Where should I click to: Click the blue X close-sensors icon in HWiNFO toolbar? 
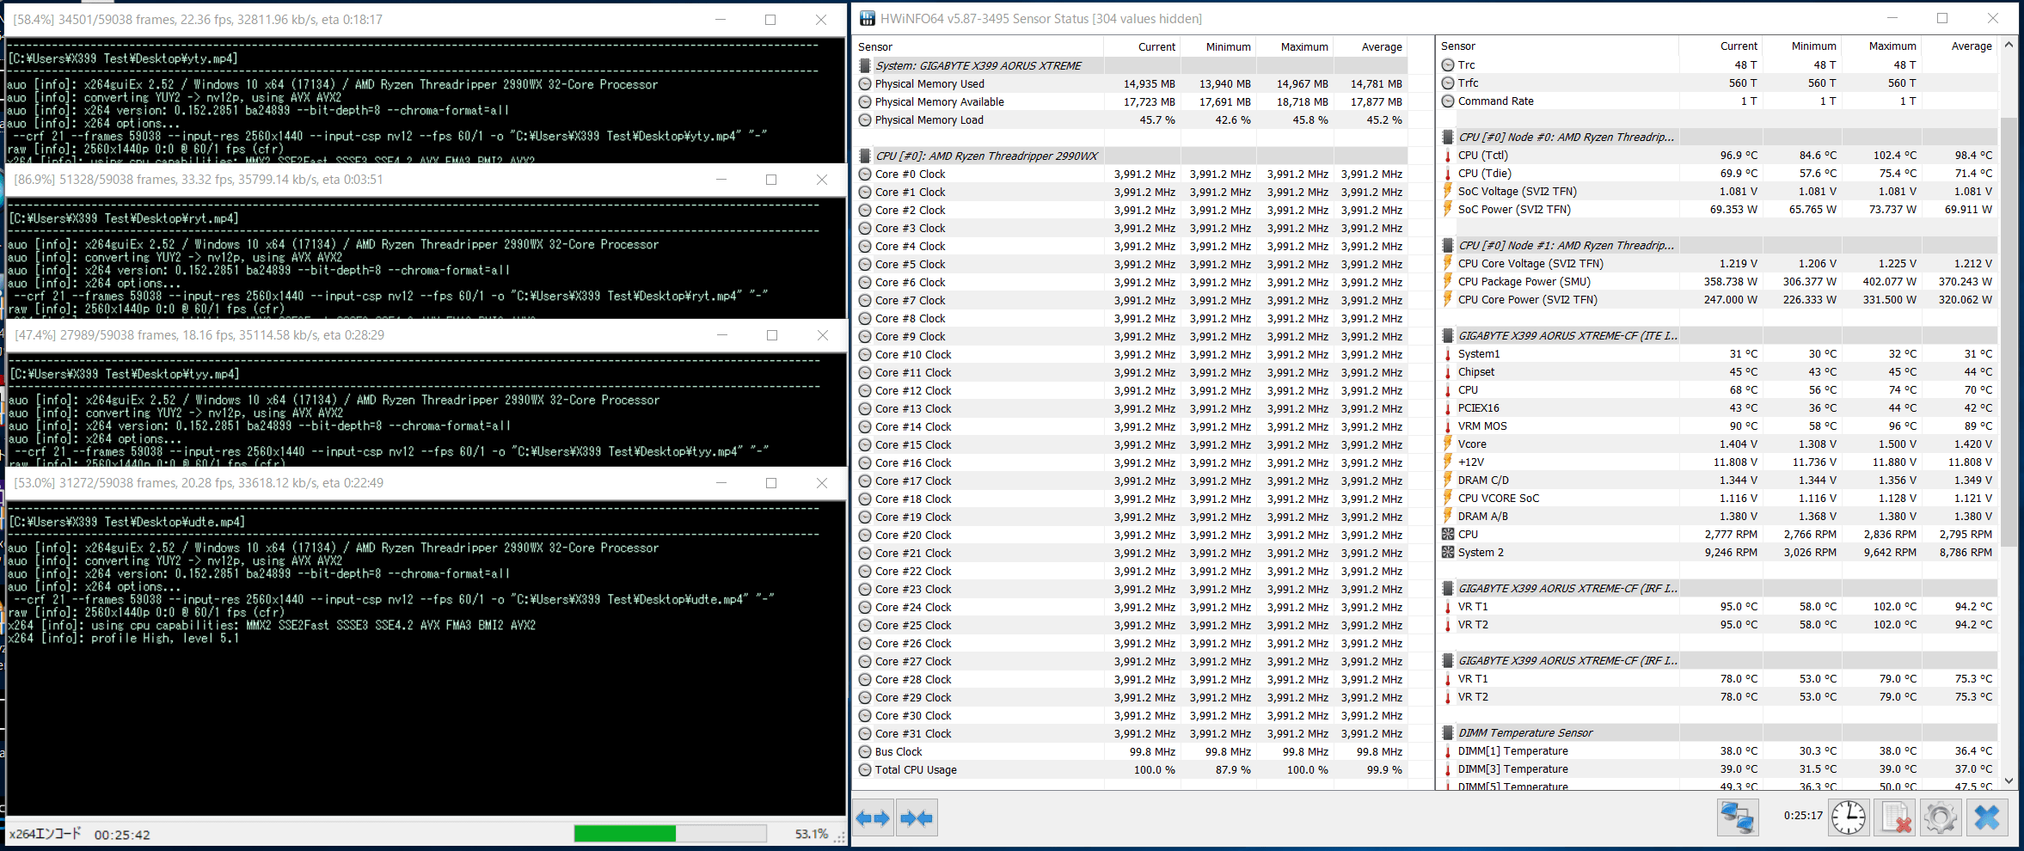(x=1987, y=817)
